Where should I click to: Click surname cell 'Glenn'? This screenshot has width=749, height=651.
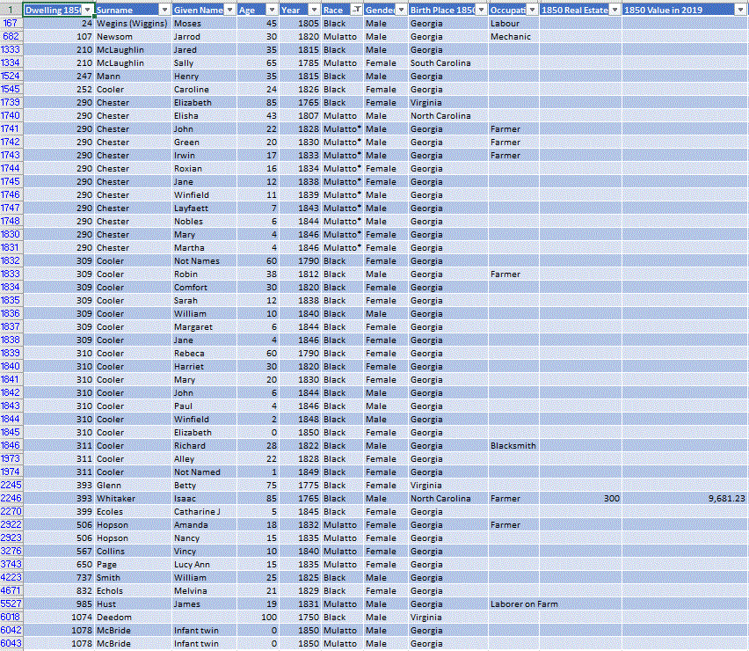click(x=133, y=485)
